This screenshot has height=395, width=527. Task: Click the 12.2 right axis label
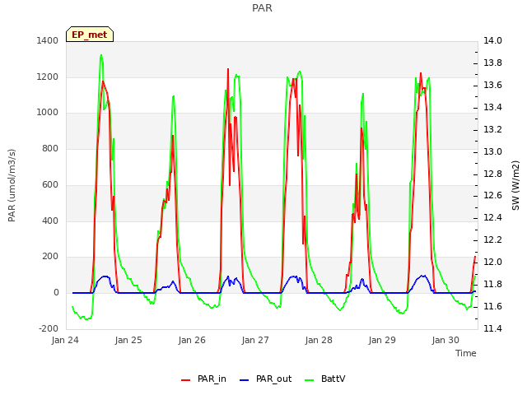coord(492,239)
